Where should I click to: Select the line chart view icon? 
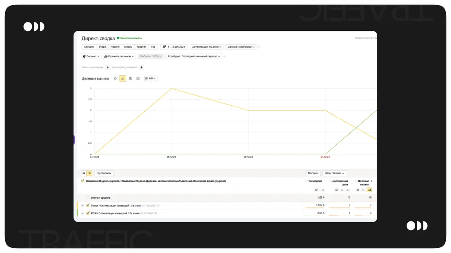pyautogui.click(x=123, y=78)
